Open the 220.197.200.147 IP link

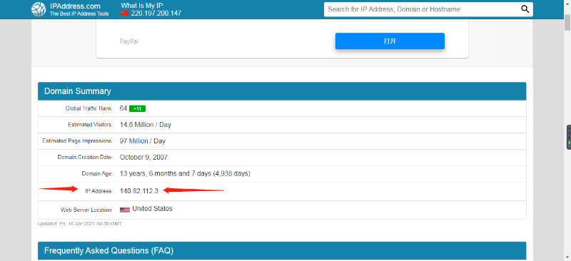click(156, 14)
